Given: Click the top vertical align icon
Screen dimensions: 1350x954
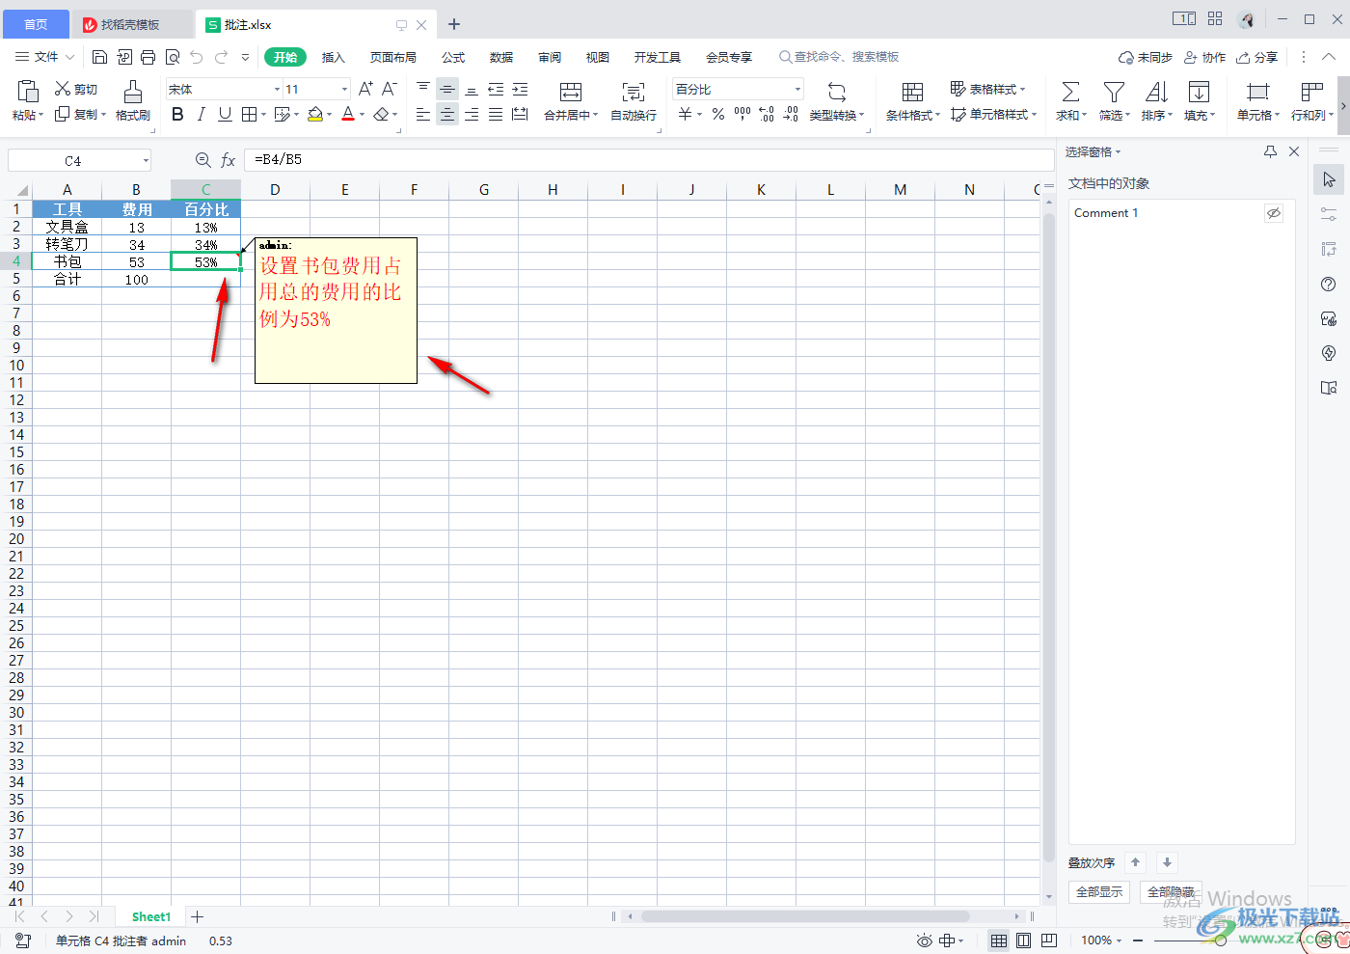Looking at the screenshot, I should 423,89.
